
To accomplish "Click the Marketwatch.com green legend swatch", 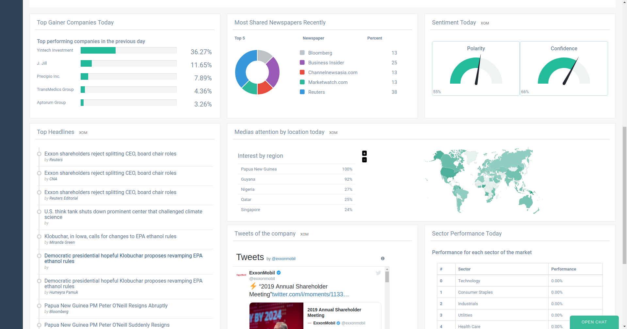I will coord(302,82).
